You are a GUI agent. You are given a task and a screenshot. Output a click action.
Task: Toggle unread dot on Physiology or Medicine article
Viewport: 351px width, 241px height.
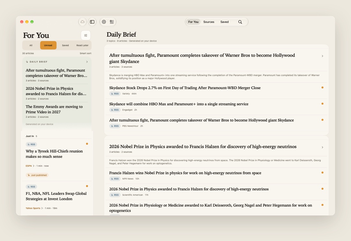[322, 205]
